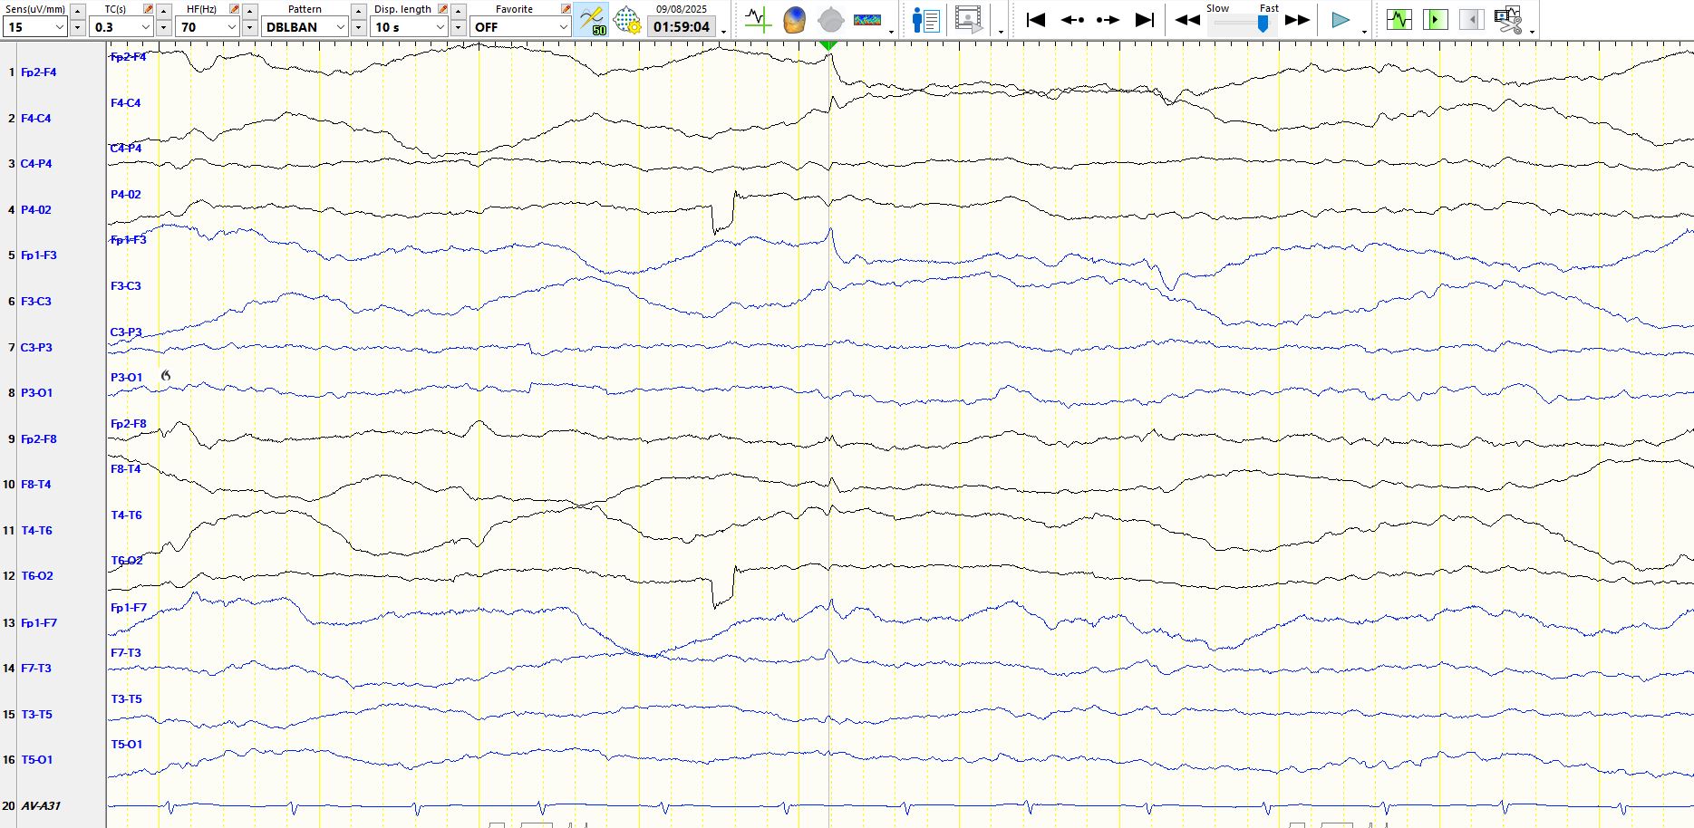Viewport: 1694px width, 828px height.
Task: Open the waveform cursor measurement tool
Action: (758, 20)
